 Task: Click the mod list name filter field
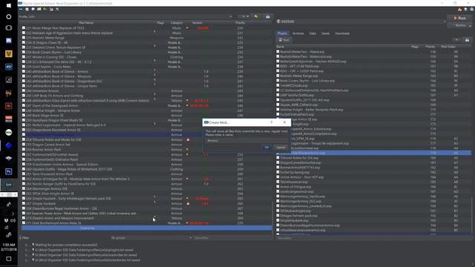pyautogui.click(x=232, y=238)
